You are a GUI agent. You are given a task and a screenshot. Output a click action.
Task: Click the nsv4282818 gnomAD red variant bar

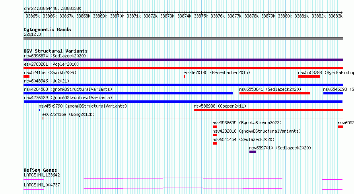215,135
